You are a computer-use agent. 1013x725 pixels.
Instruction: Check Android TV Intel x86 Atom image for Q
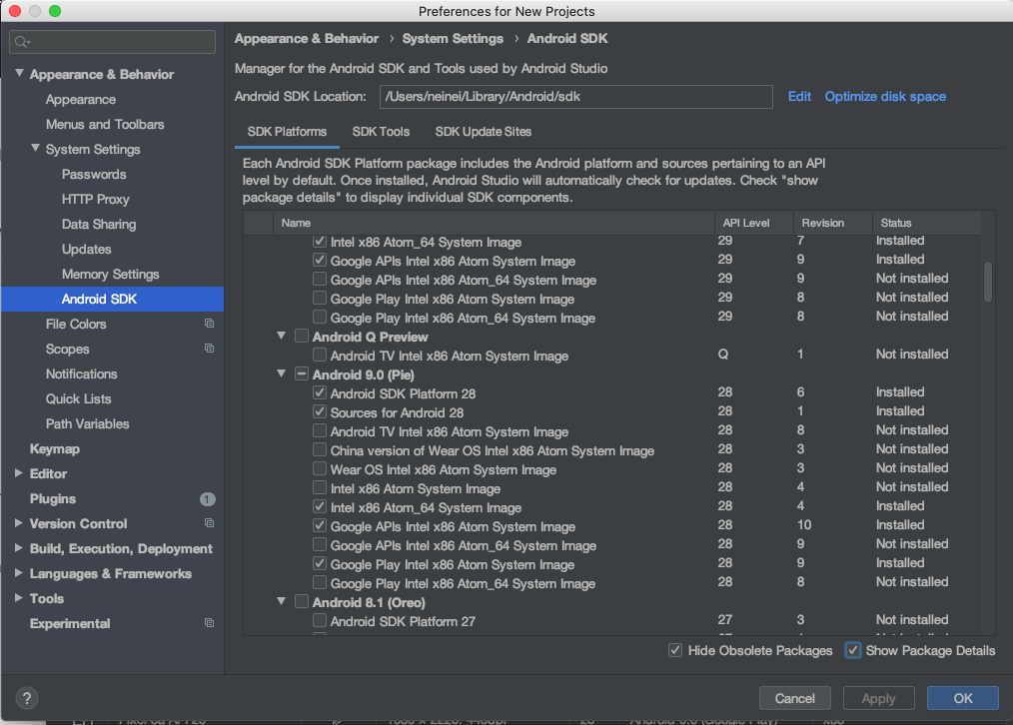point(319,356)
